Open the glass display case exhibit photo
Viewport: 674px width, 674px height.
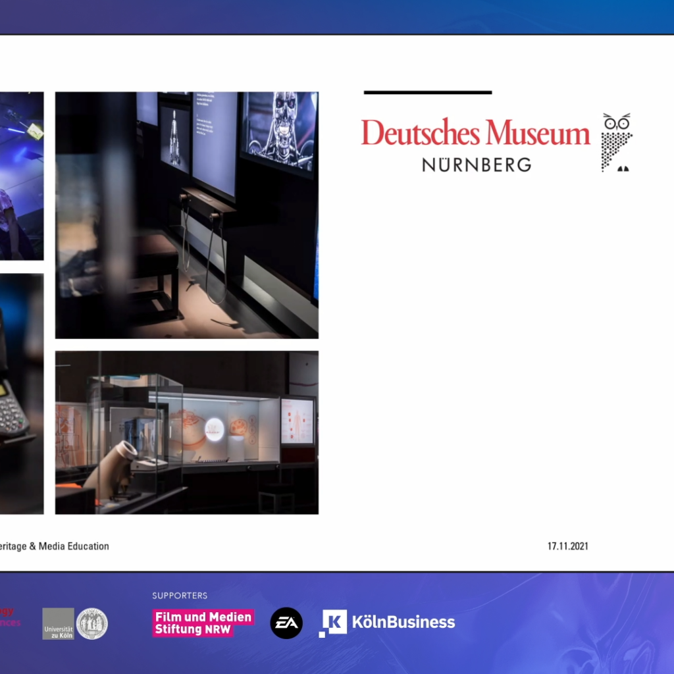(x=187, y=432)
